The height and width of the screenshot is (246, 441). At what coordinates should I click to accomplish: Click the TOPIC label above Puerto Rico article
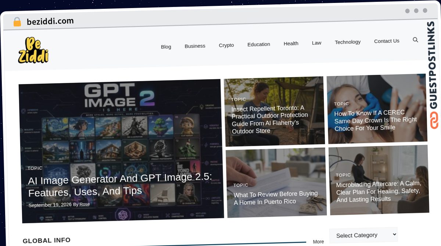241,185
